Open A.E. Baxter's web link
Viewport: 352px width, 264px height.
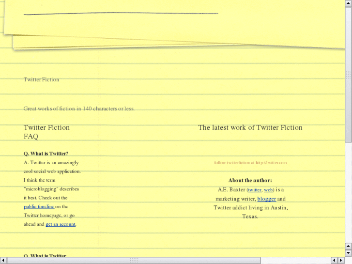[268, 190]
